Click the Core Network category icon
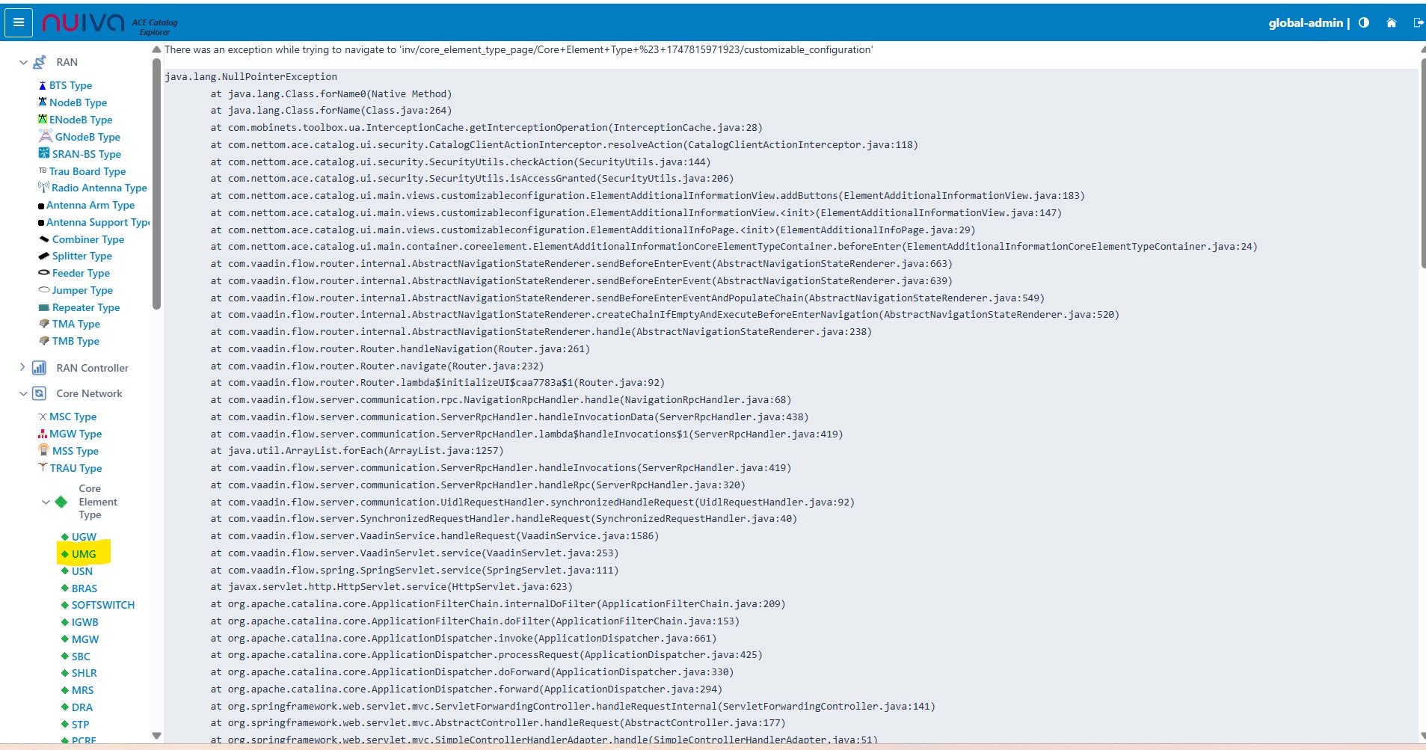1426x750 pixels. pyautogui.click(x=40, y=393)
